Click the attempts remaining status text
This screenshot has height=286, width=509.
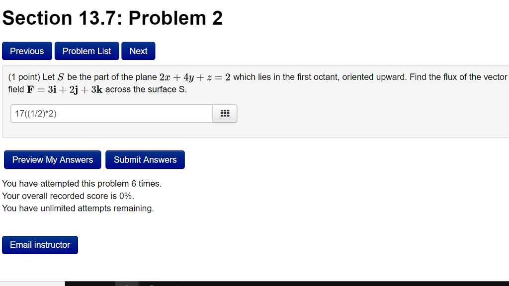[78, 208]
